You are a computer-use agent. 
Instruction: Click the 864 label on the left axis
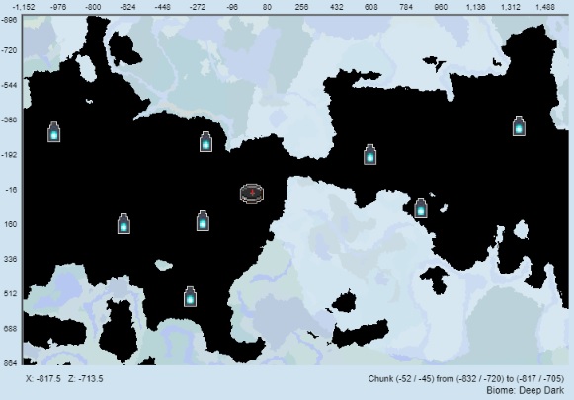11,362
